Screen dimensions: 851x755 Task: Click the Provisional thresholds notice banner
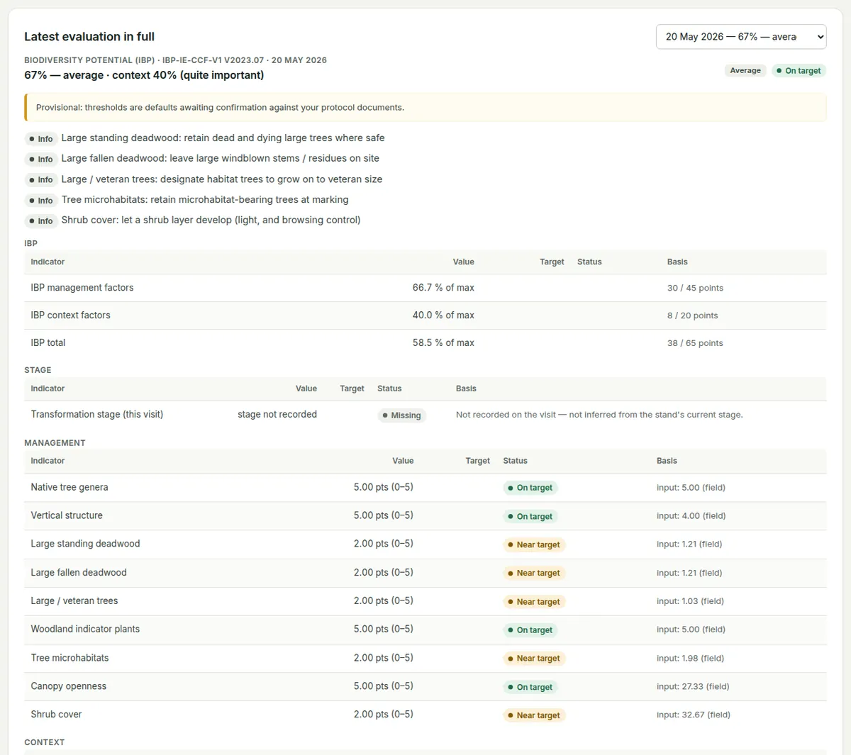coord(425,108)
